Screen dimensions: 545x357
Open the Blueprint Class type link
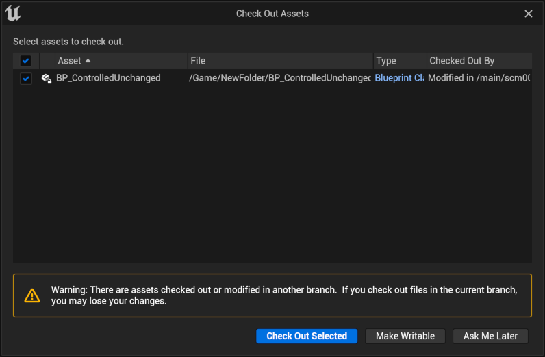pyautogui.click(x=399, y=78)
